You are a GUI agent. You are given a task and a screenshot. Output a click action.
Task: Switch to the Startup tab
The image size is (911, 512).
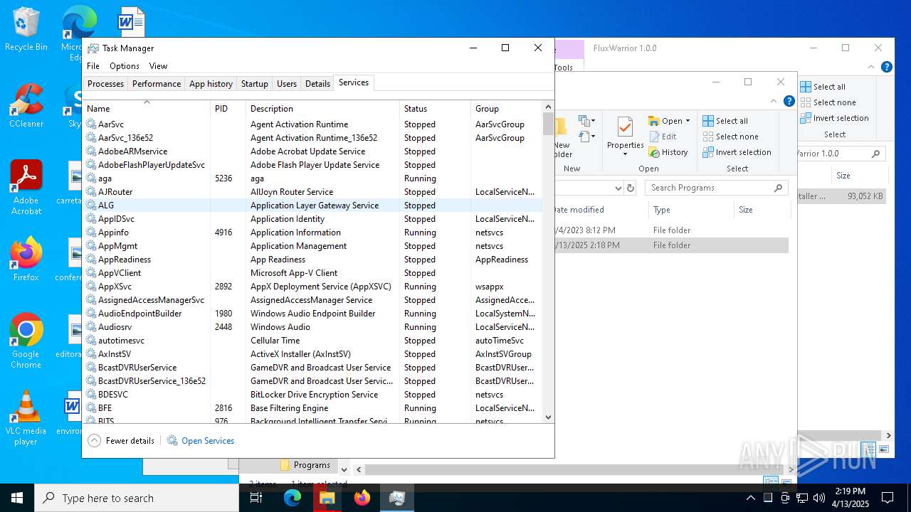[254, 84]
